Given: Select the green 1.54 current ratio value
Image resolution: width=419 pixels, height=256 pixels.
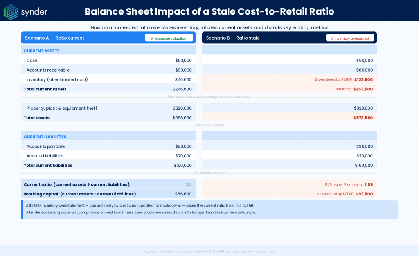Looking at the screenshot, I should coord(187,184).
